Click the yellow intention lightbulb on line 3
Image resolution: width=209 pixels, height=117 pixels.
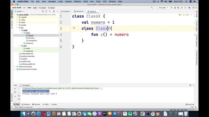pos(74,28)
